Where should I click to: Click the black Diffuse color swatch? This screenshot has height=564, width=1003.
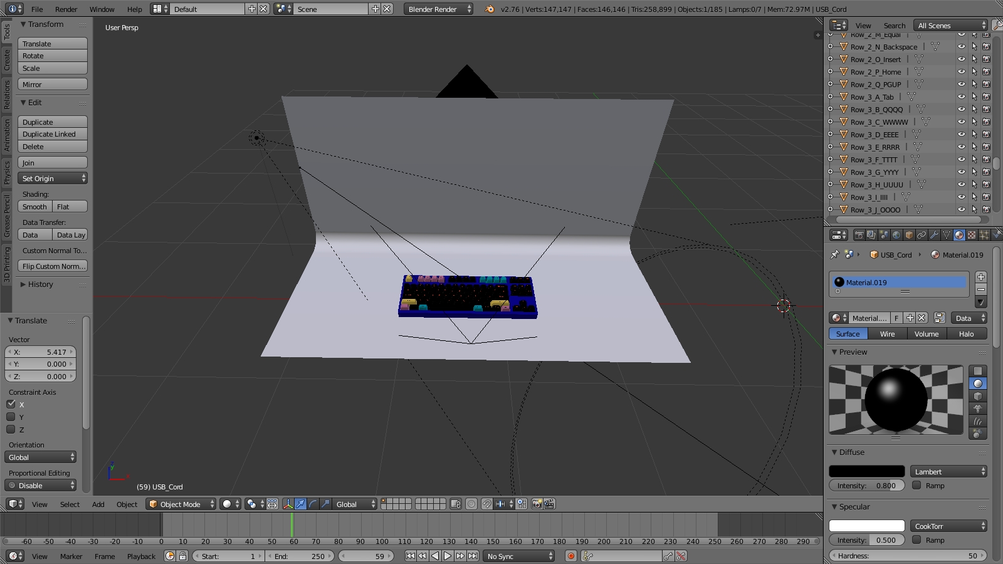(x=867, y=471)
